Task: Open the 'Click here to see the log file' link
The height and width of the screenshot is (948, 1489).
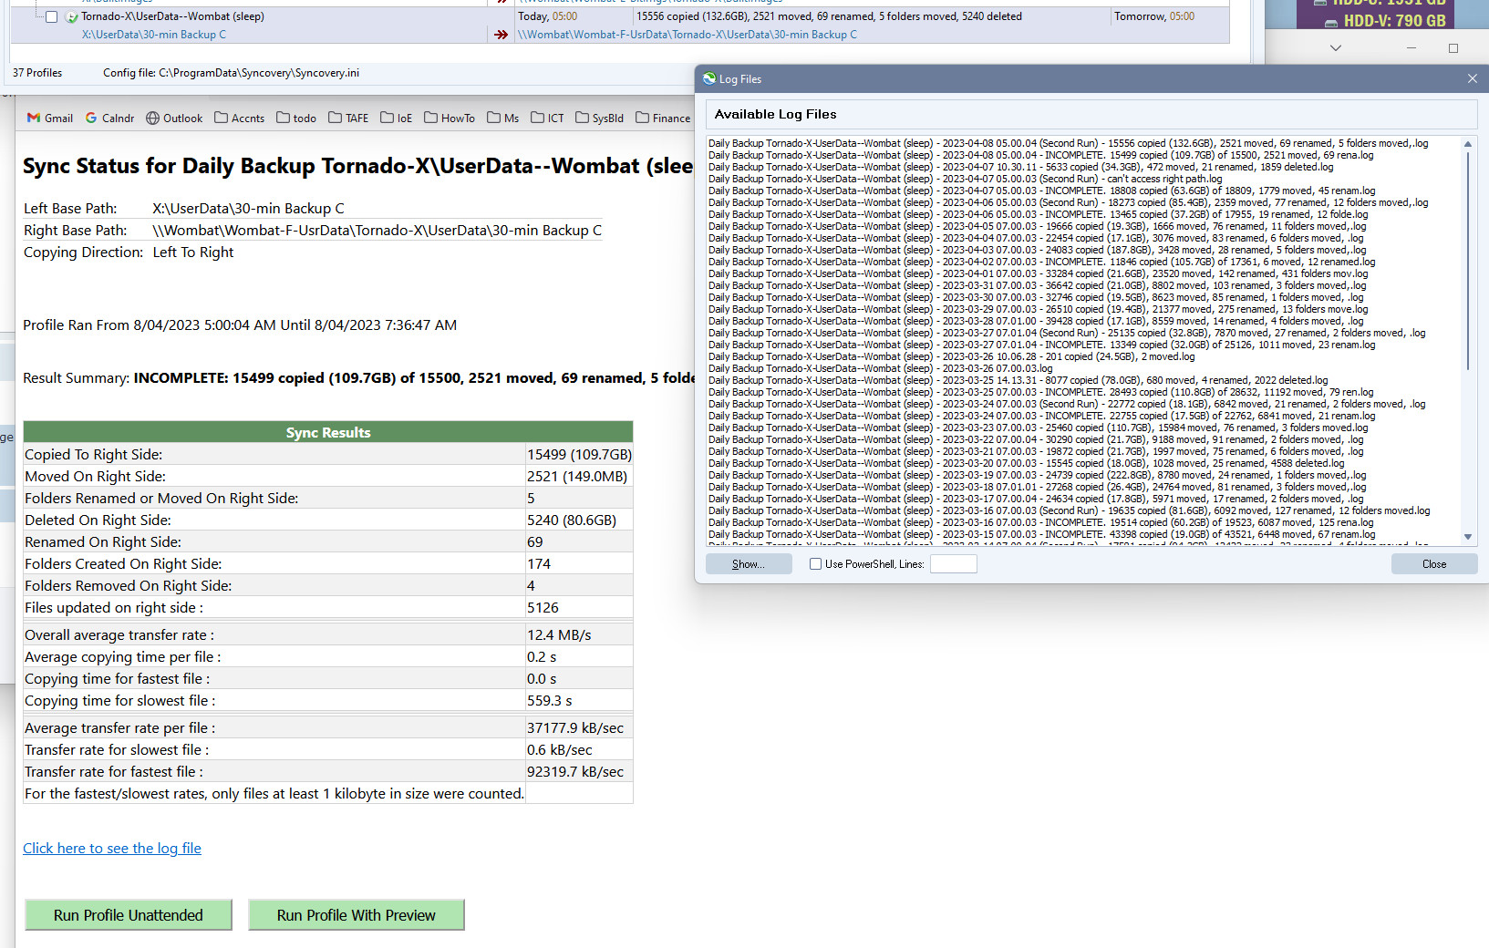Action: [112, 848]
